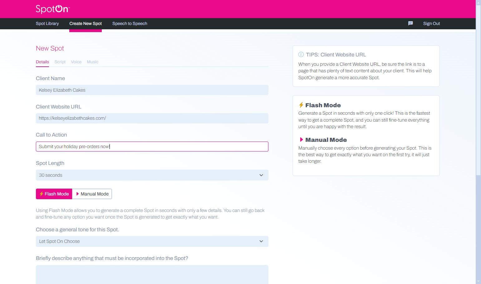The image size is (481, 284).
Task: Click the page's vertical scrollbar
Action: click(x=478, y=94)
